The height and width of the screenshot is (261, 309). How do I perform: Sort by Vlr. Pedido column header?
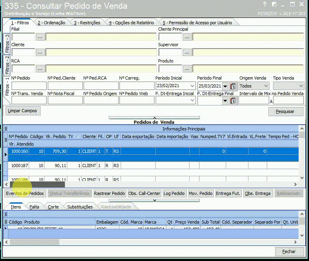tap(56, 136)
